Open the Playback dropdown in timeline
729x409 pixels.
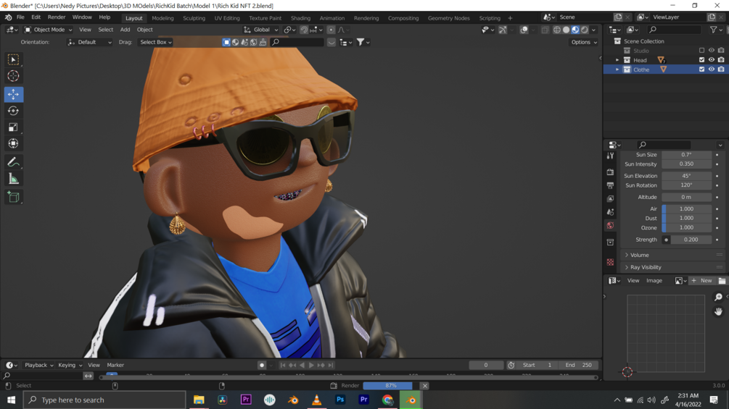pos(38,365)
